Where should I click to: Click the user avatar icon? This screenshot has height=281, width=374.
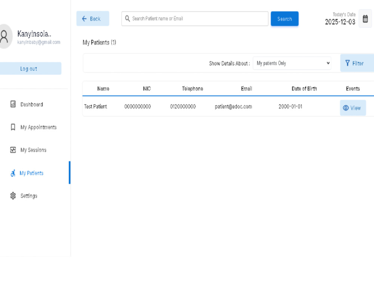[x=5, y=36]
